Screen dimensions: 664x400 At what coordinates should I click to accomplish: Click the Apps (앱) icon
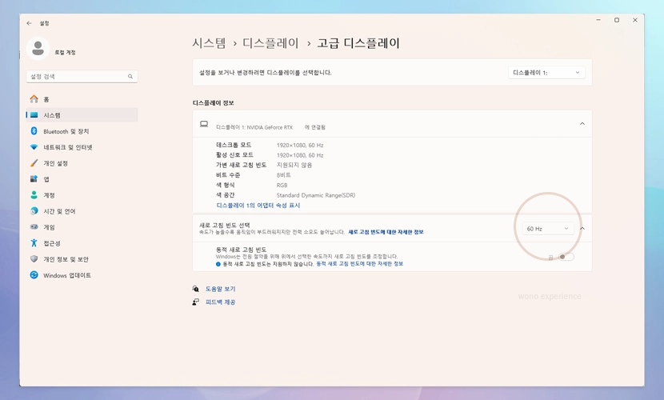coord(34,179)
